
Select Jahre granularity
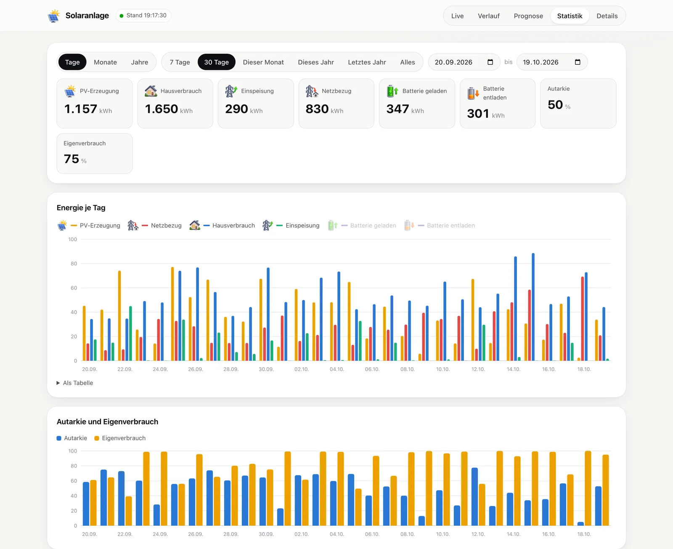click(140, 62)
